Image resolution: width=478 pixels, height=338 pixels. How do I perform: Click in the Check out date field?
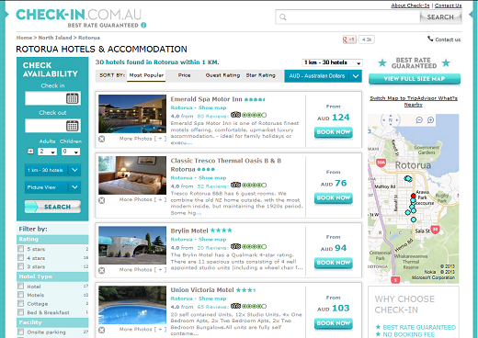52,126
